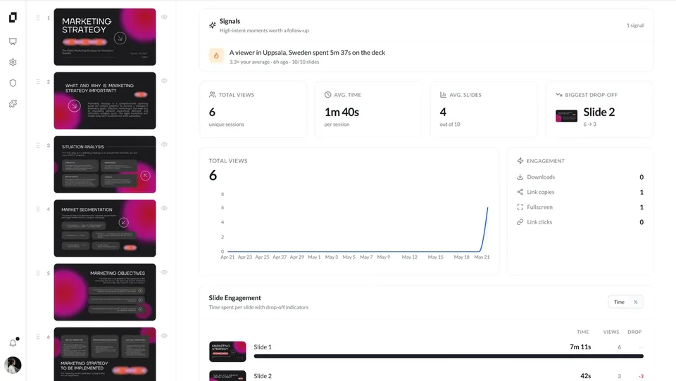This screenshot has width=676, height=381.
Task: Hide the Situation Analysis slide
Action: pyautogui.click(x=164, y=144)
